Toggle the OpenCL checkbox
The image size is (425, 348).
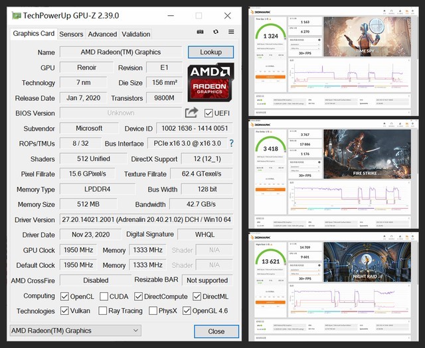coord(64,296)
